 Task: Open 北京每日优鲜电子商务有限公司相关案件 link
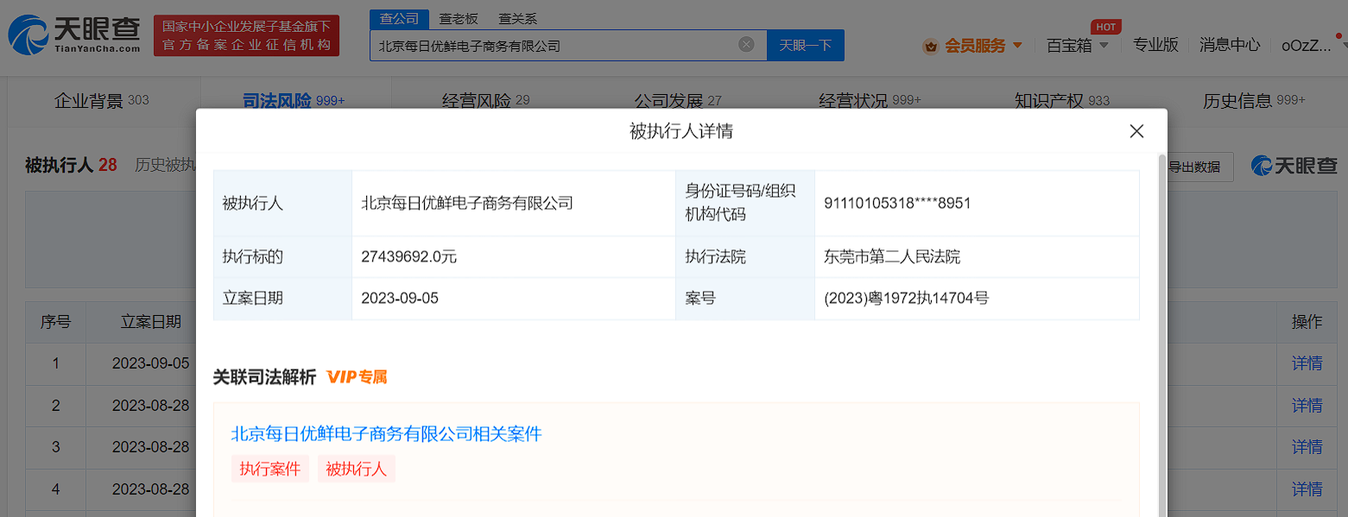pos(386,433)
